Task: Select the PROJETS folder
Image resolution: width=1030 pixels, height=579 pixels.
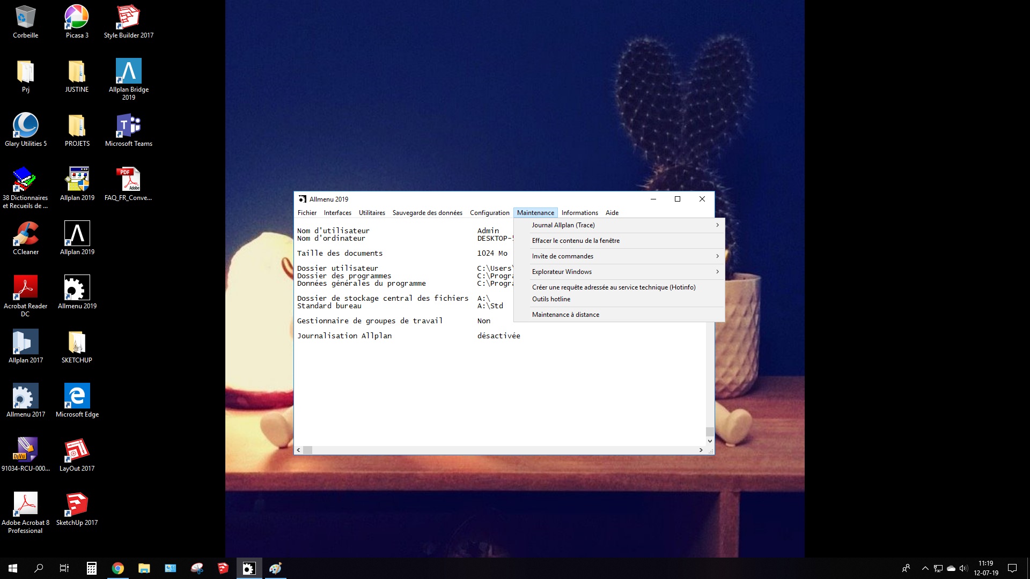Action: coord(77,130)
